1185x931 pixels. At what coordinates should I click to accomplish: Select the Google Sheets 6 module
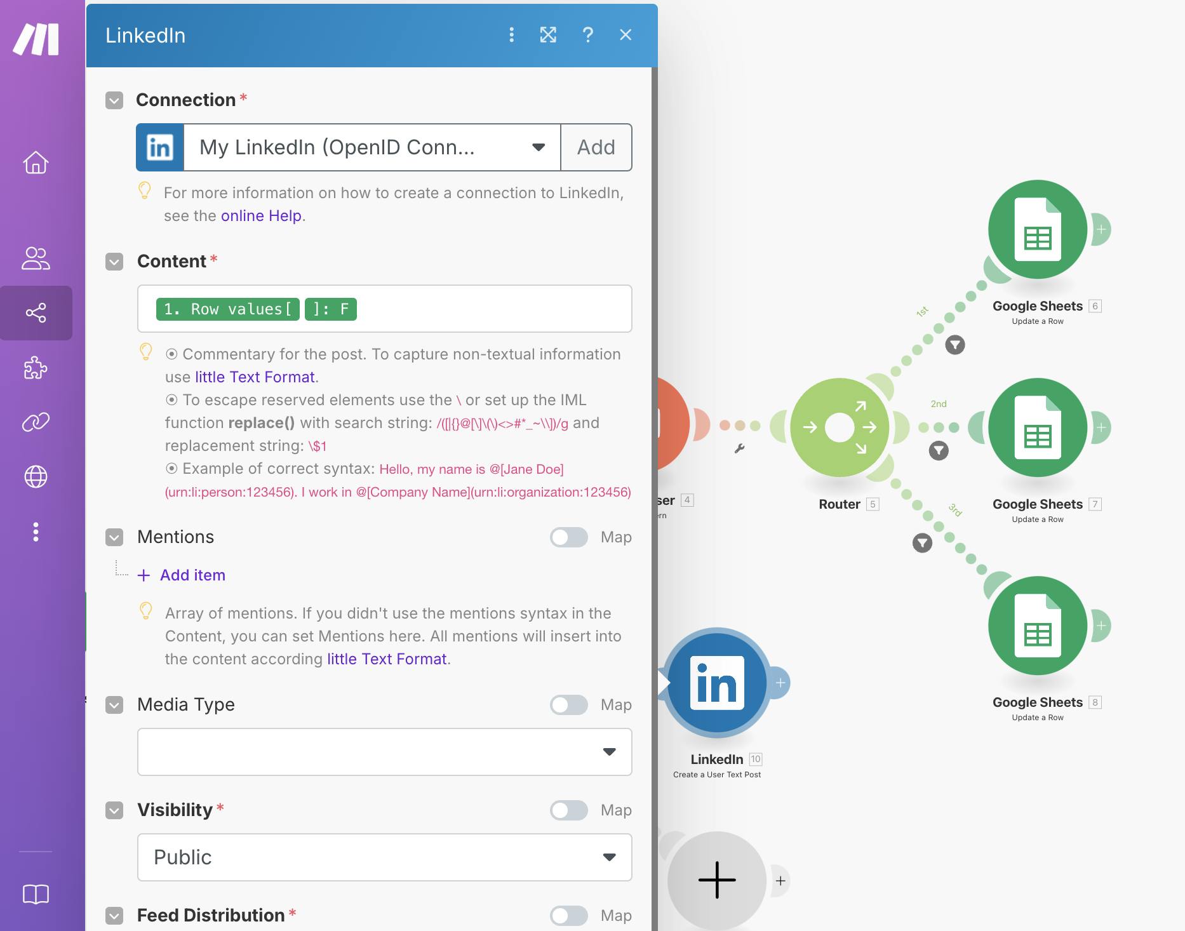click(x=1038, y=229)
